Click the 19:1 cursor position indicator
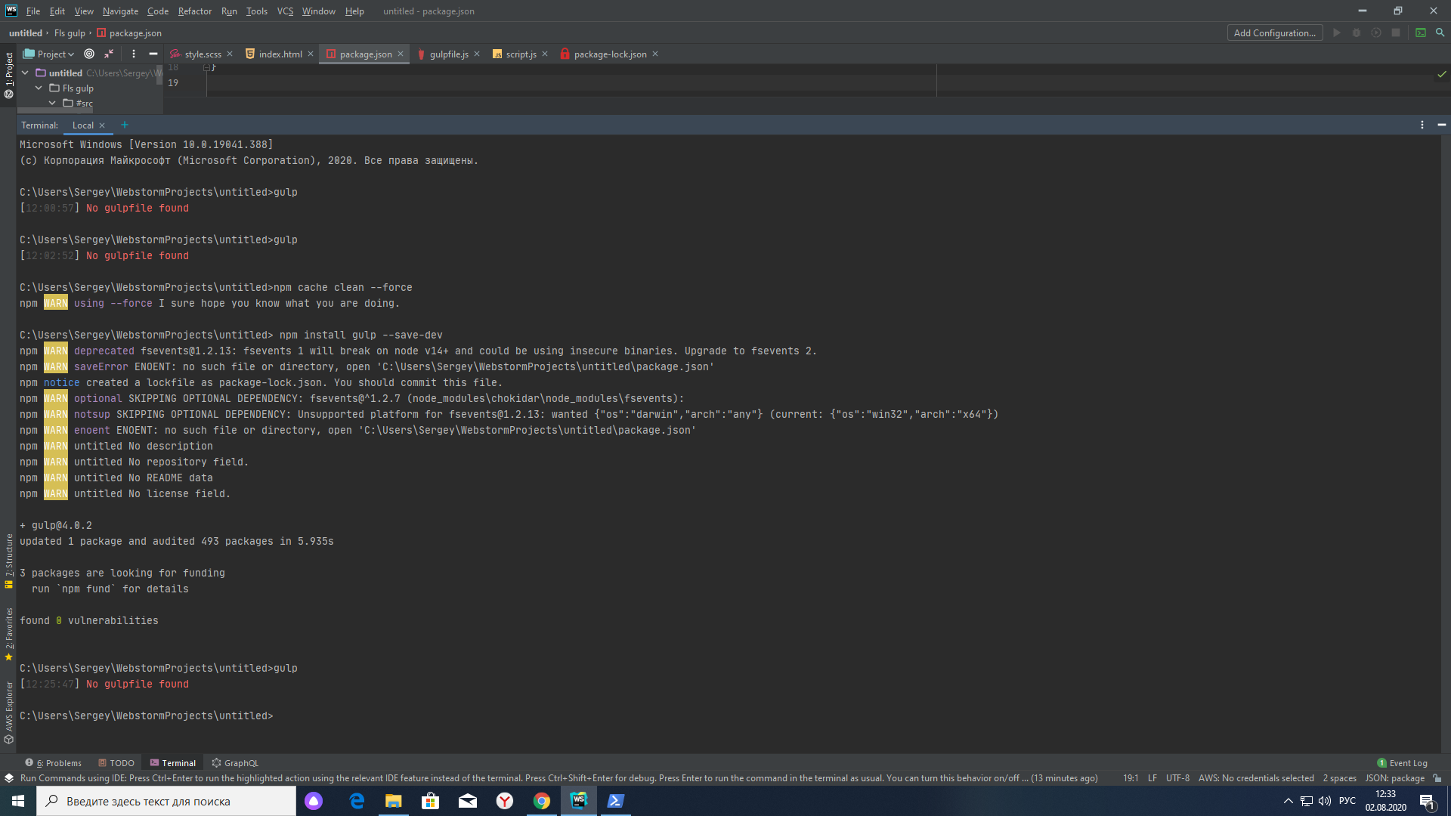The image size is (1451, 816). (x=1131, y=778)
